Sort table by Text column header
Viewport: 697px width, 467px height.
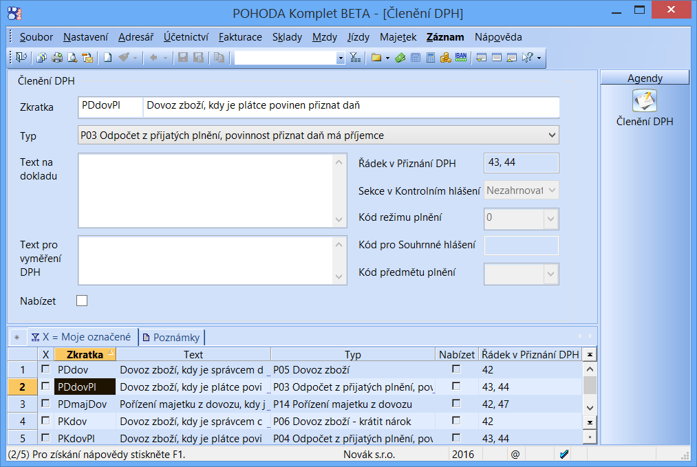click(x=193, y=355)
